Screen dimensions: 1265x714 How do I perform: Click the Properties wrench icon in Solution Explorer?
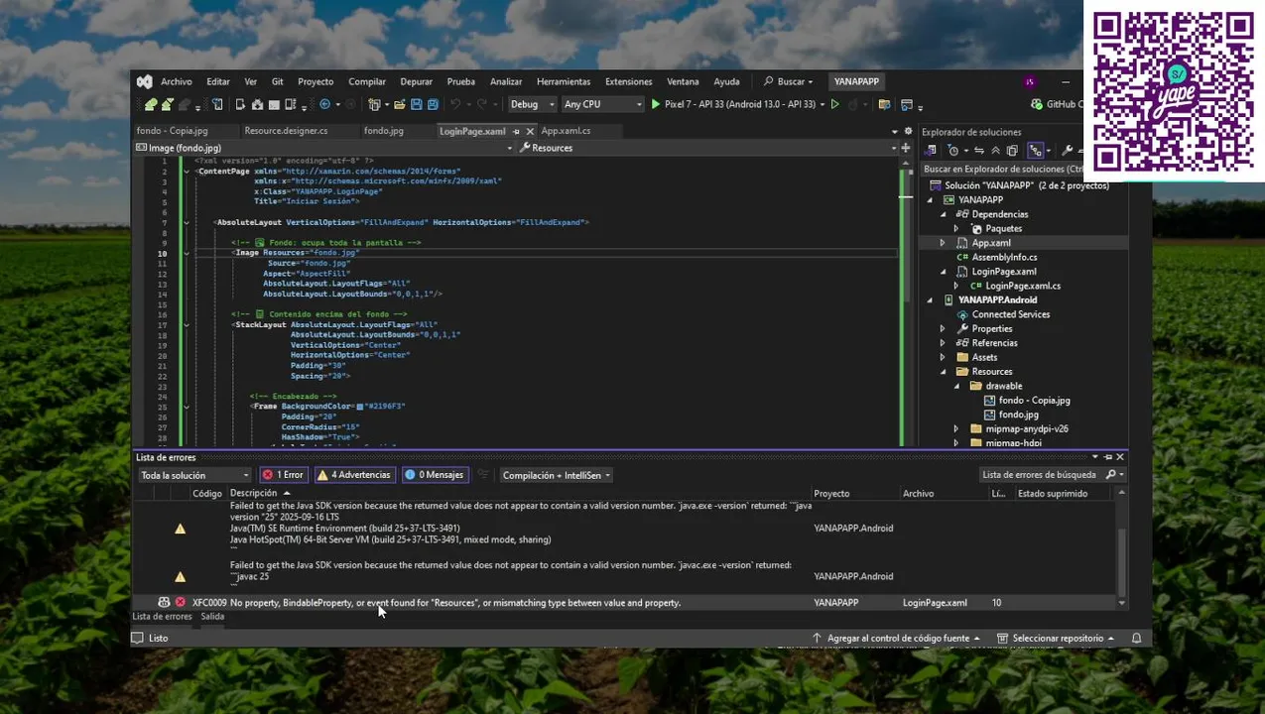pos(1067,151)
